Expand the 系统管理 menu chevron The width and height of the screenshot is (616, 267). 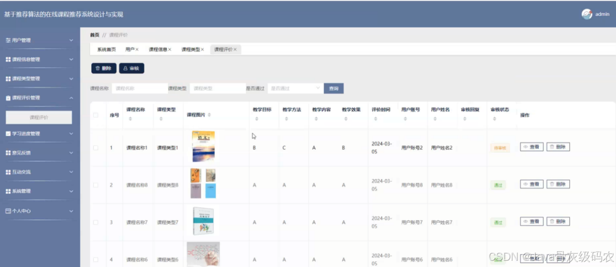pos(71,191)
